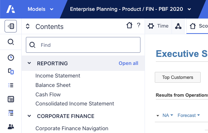Click the Anaplan logo icon
The width and height of the screenshot is (208, 133).
click(x=11, y=9)
